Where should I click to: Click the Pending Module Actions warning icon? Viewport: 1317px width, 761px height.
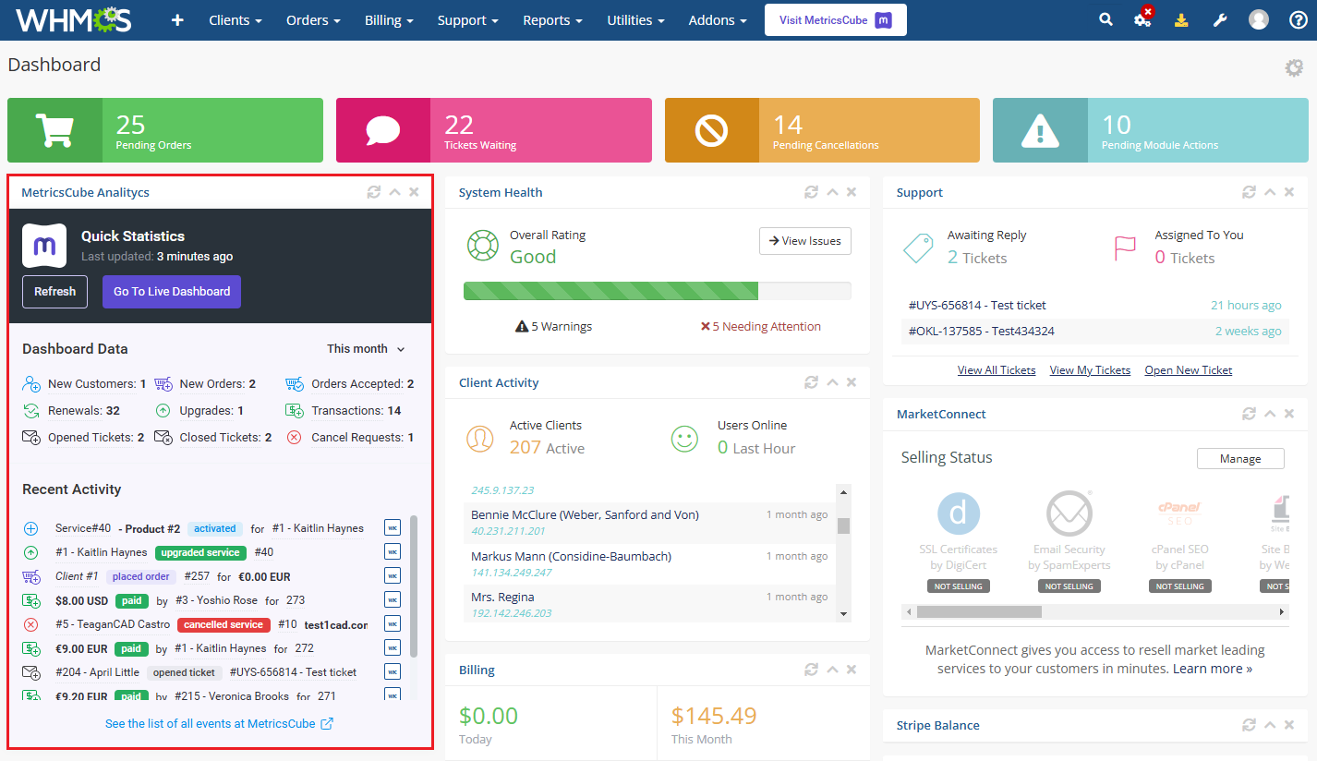click(x=1040, y=130)
